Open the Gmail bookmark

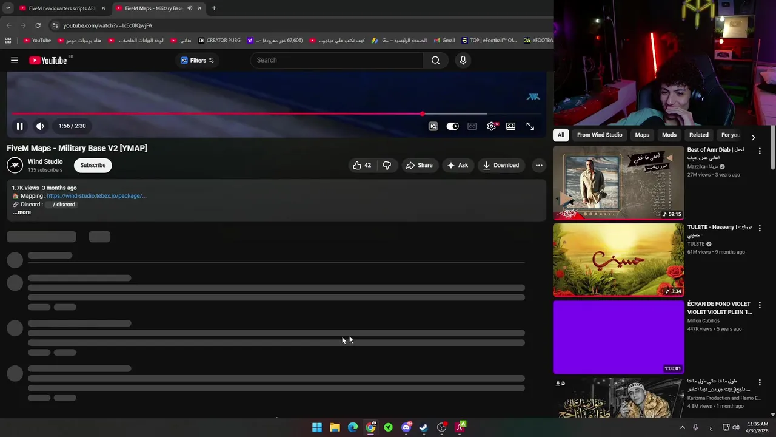444,41
